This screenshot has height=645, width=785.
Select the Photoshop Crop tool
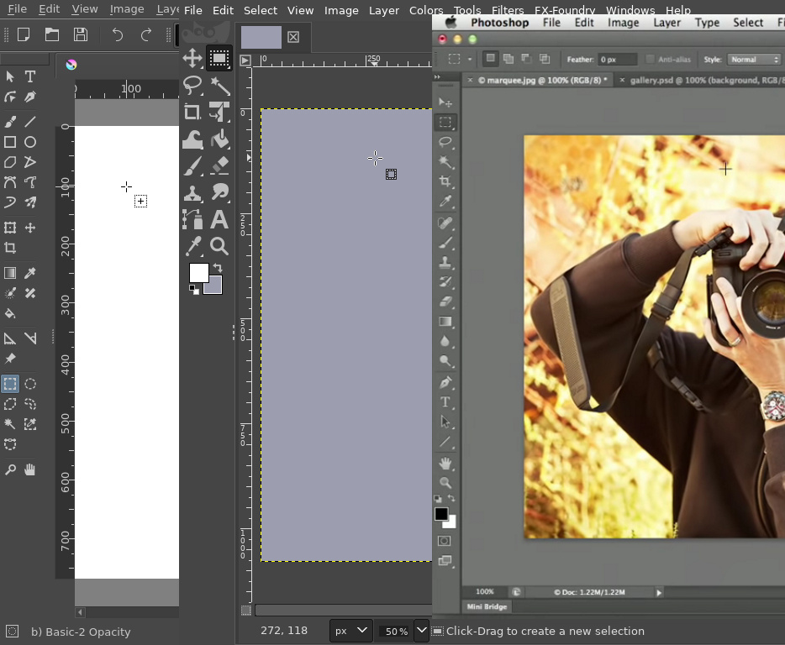(x=445, y=181)
